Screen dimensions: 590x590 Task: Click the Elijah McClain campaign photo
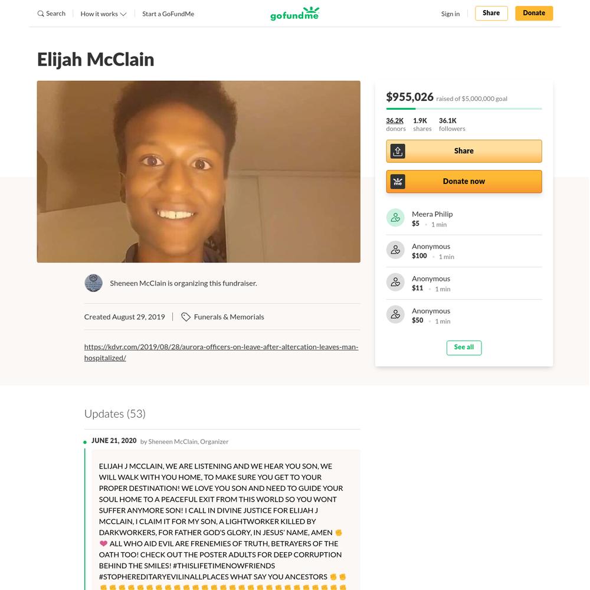[x=199, y=172]
